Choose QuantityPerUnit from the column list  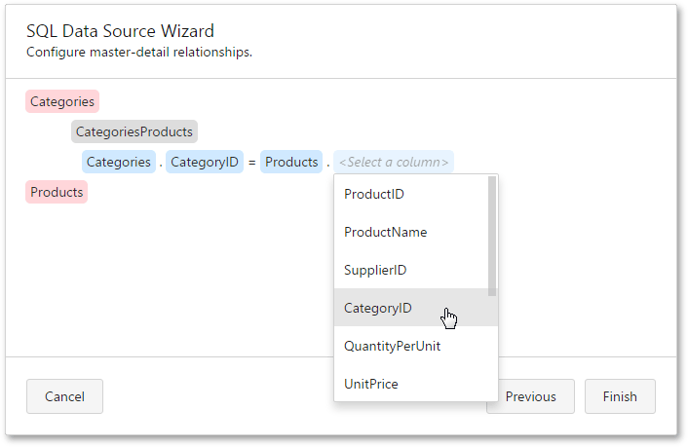[x=392, y=346]
